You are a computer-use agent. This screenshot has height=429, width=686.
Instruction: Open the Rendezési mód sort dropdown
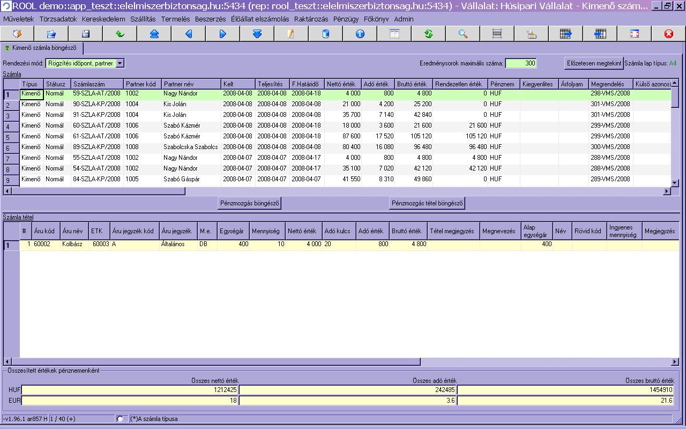click(x=120, y=63)
